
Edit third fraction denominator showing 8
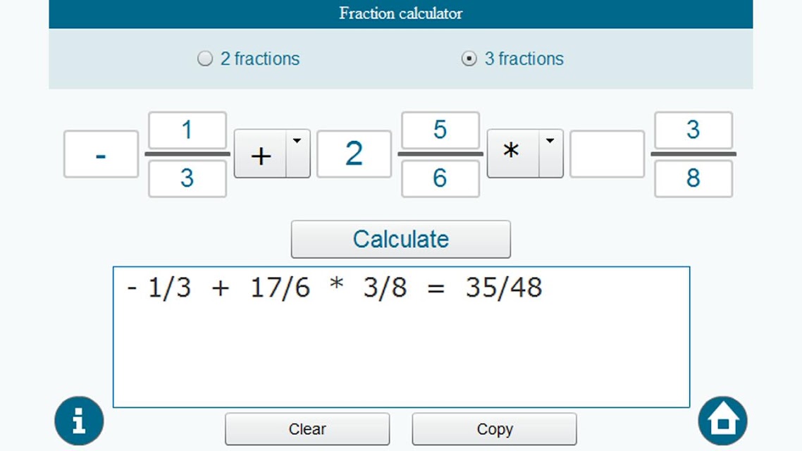pos(693,178)
